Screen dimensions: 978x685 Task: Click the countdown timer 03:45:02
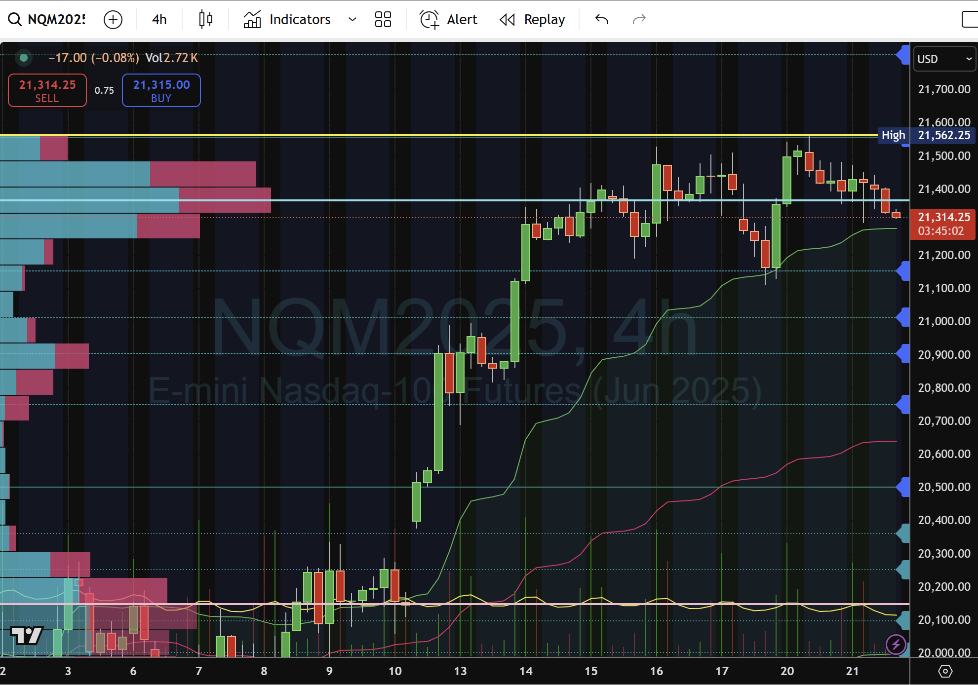point(940,231)
